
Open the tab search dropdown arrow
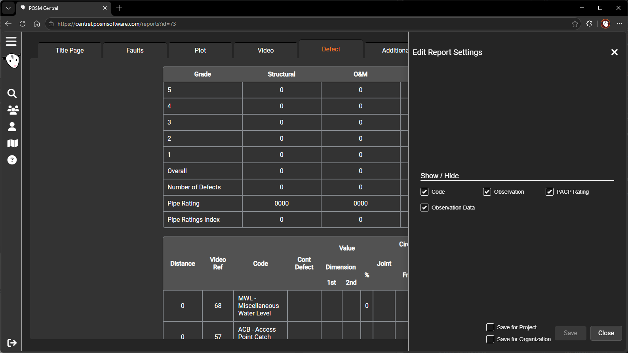[x=8, y=8]
